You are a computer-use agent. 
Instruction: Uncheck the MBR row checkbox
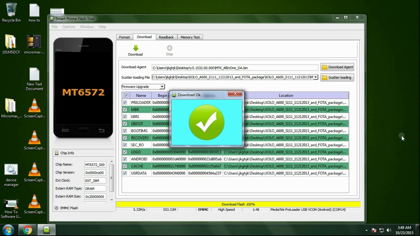pyautogui.click(x=125, y=110)
